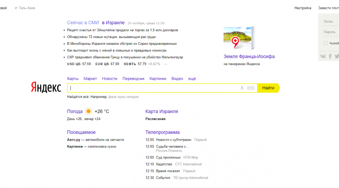This screenshot has height=188, width=339.
Task: Click the +26 °C temperature
Action: 102,112
